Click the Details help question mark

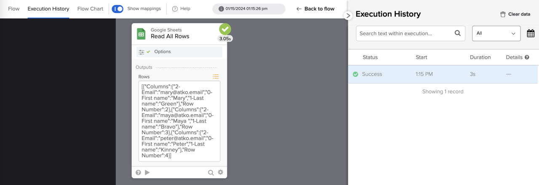pos(527,57)
